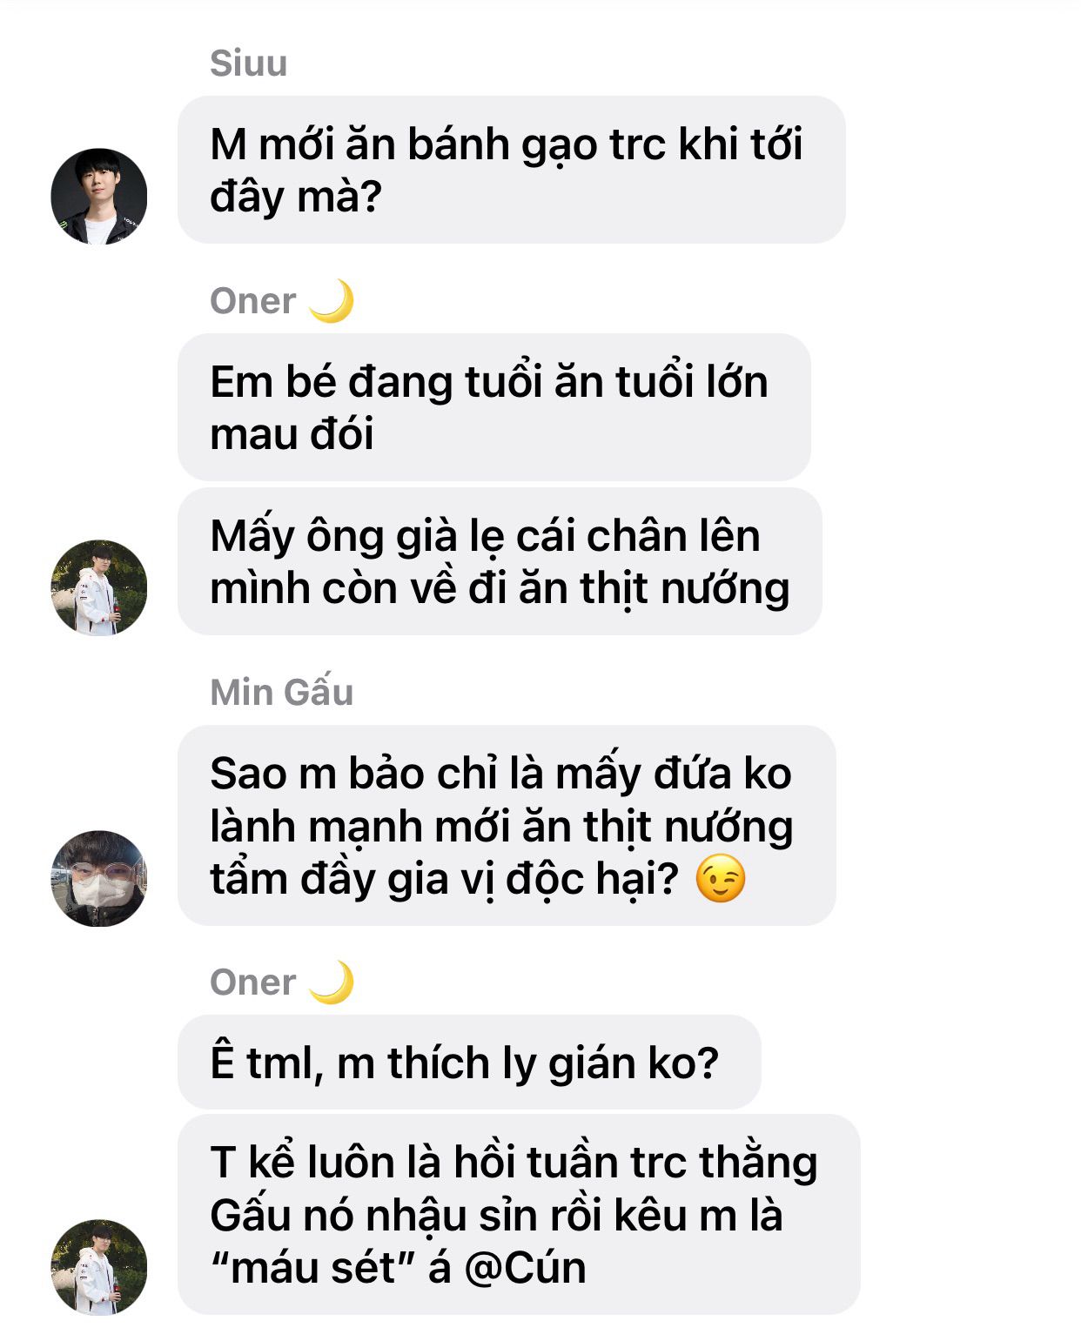
Task: Open Min Gấu's masked avatar photo
Action: coord(98,878)
